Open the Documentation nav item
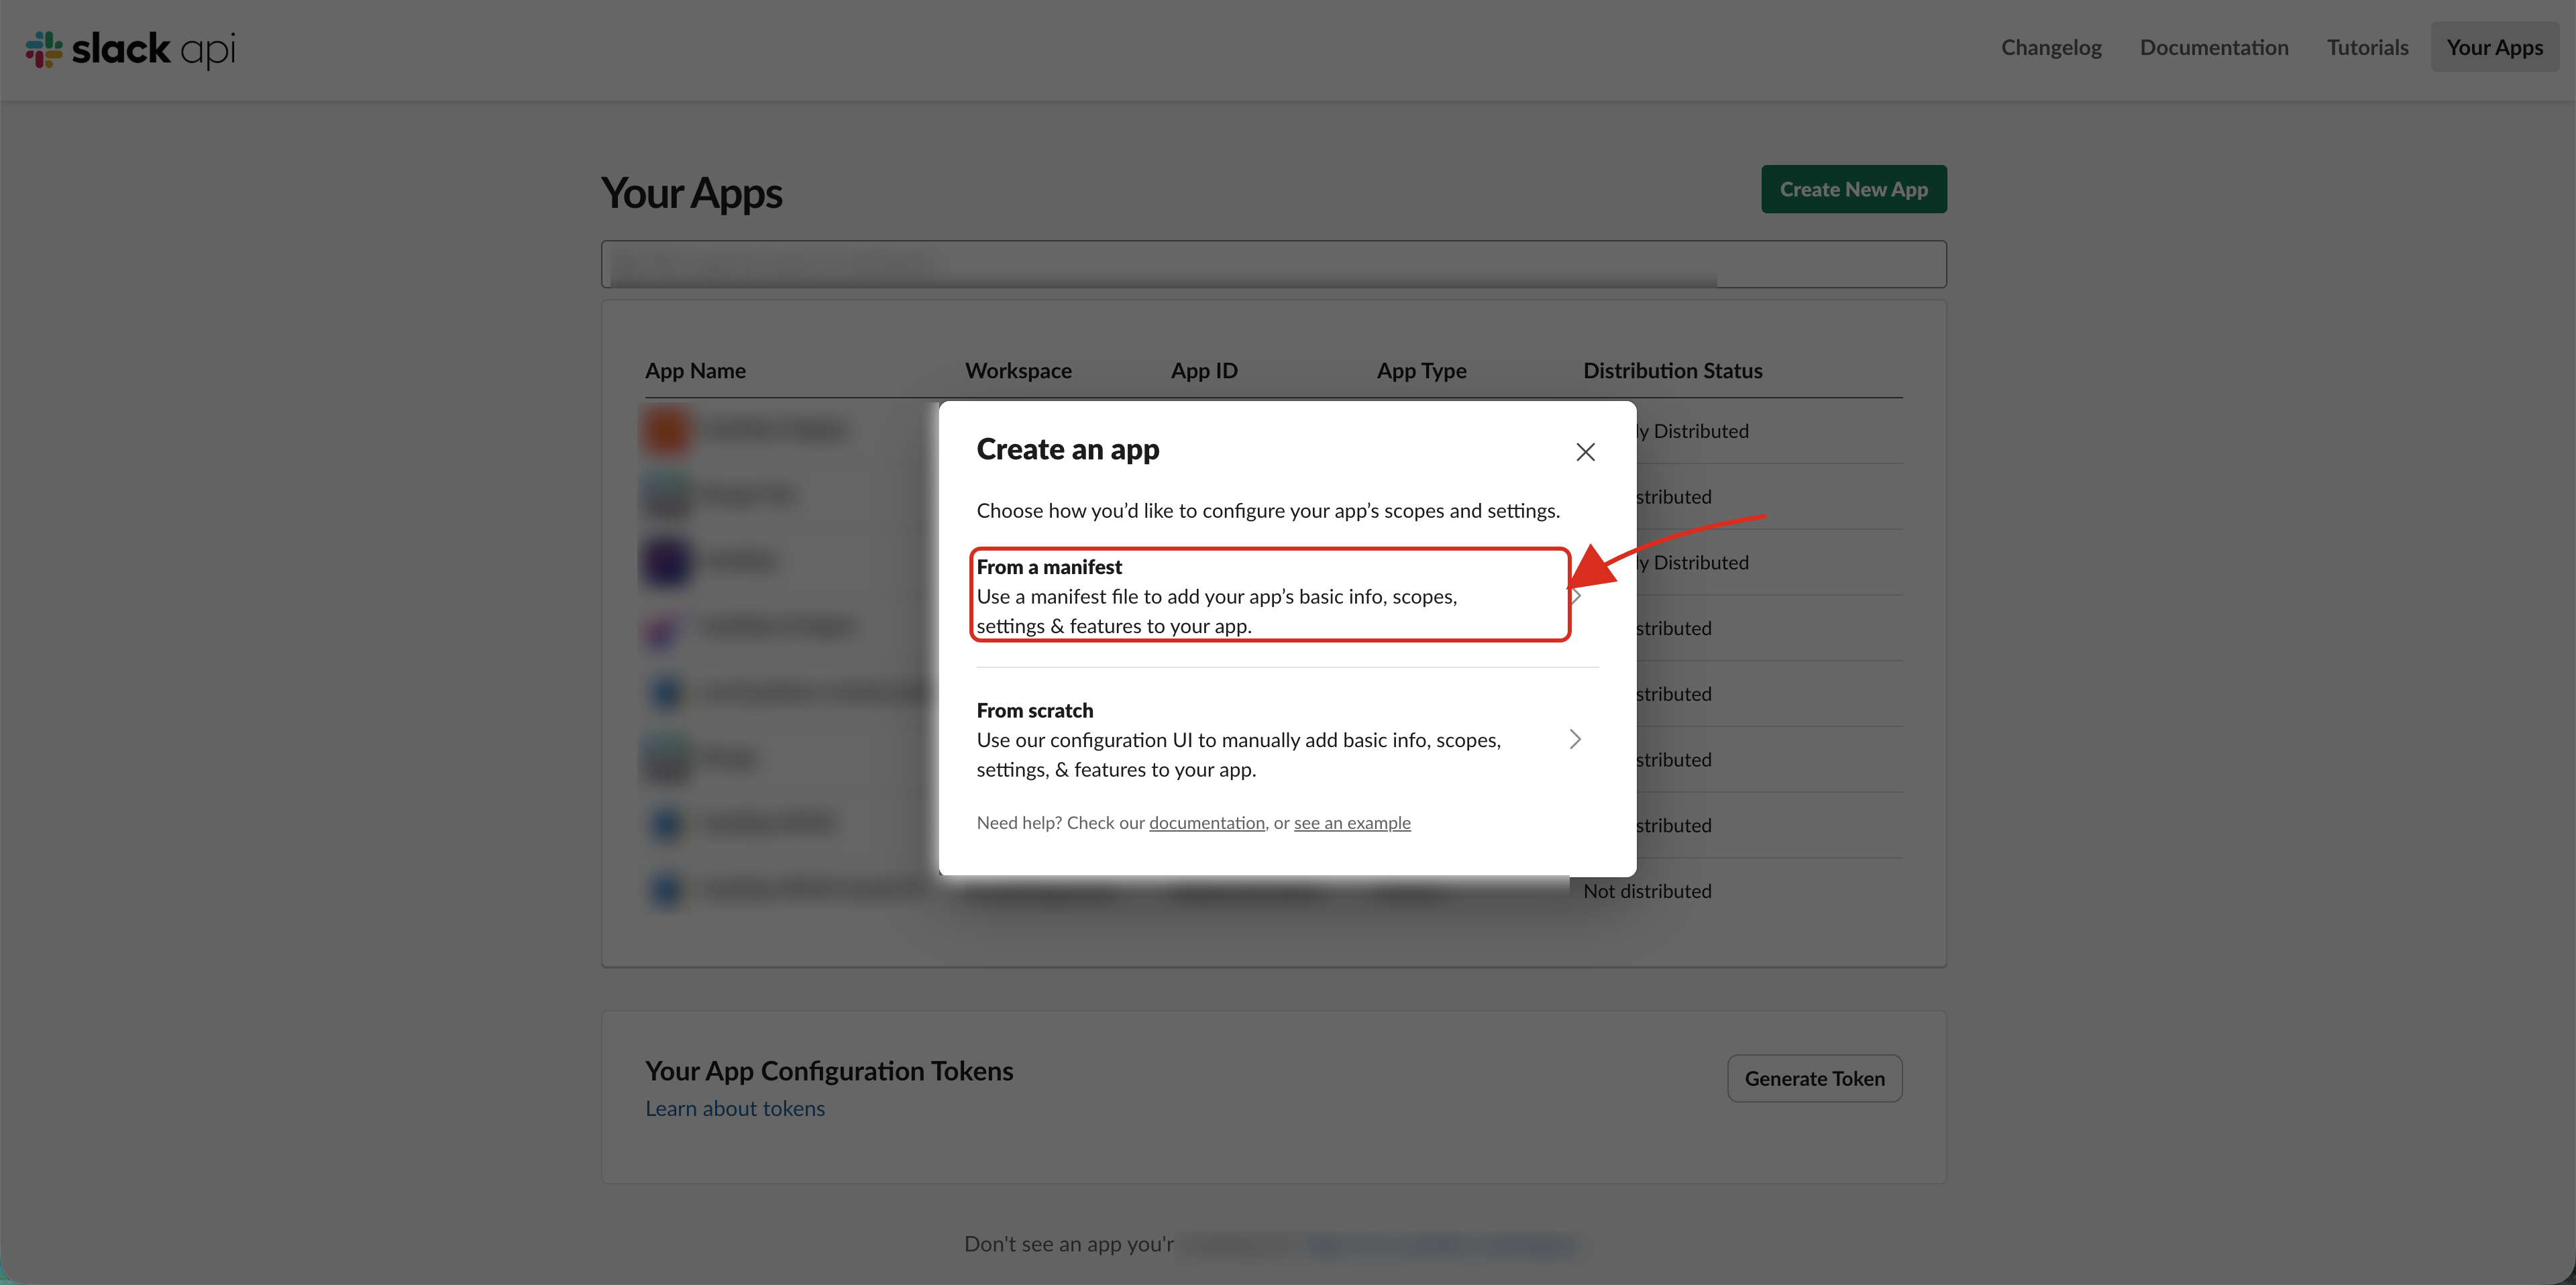Image resolution: width=2576 pixels, height=1285 pixels. pyautogui.click(x=2214, y=47)
